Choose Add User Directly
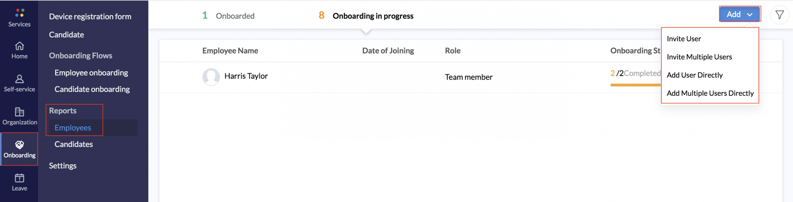This screenshot has width=793, height=202. pos(695,75)
